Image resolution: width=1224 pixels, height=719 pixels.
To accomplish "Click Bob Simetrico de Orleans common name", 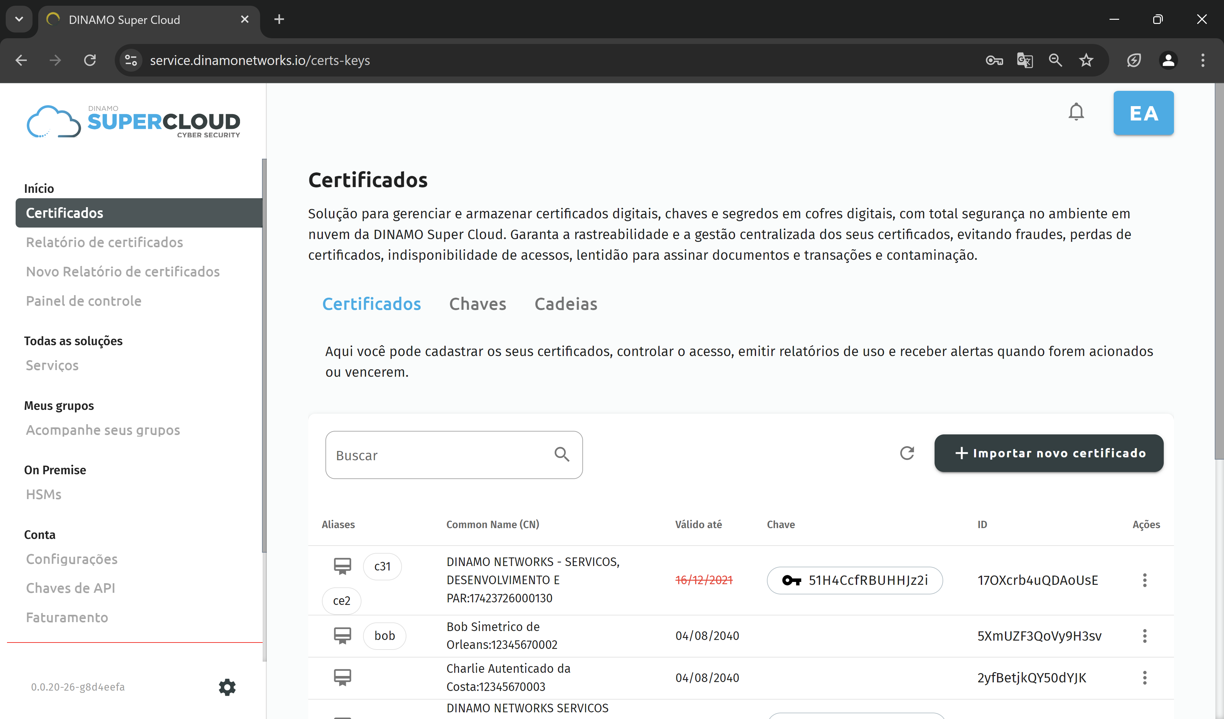I will coord(502,635).
